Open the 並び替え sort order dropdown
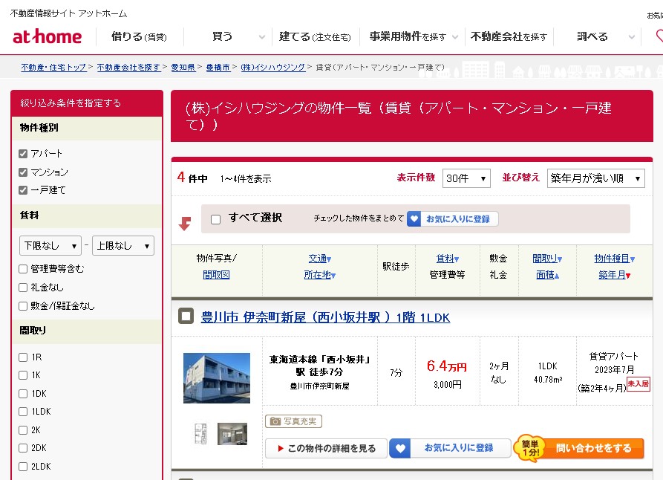The height and width of the screenshot is (480, 663). pyautogui.click(x=595, y=178)
